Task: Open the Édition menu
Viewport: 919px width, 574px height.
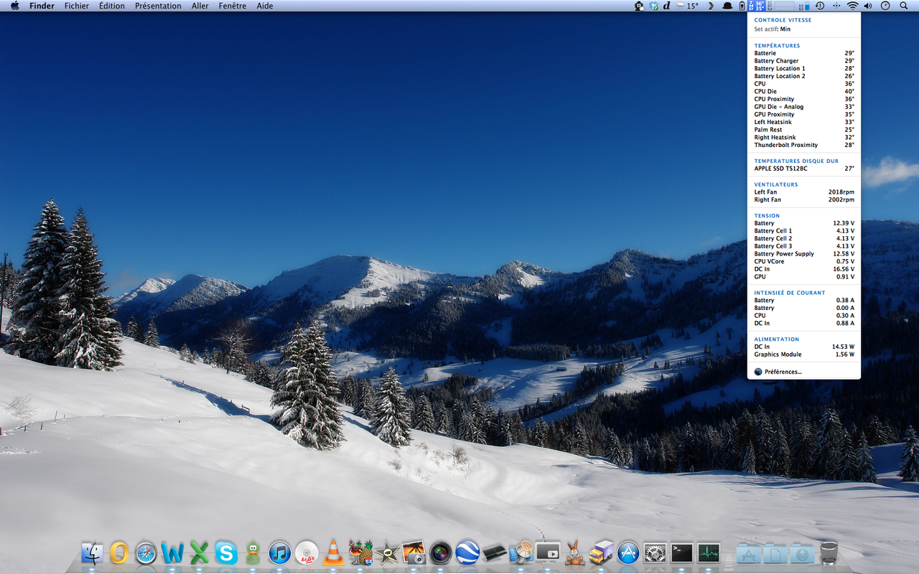Action: (112, 6)
